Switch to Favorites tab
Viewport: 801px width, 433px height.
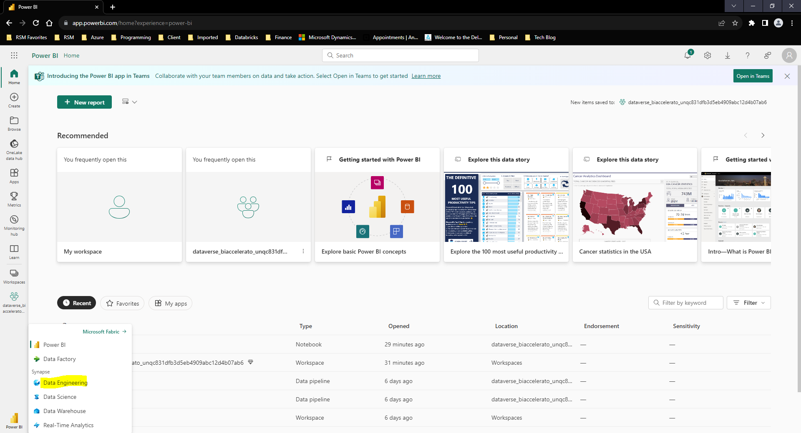tap(122, 304)
